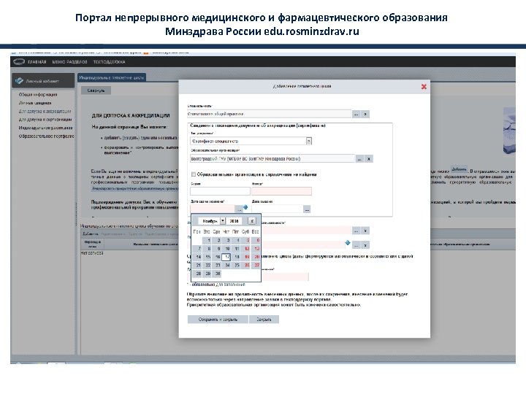
Task: Click Добавить button in background right text
Action: (x=459, y=169)
